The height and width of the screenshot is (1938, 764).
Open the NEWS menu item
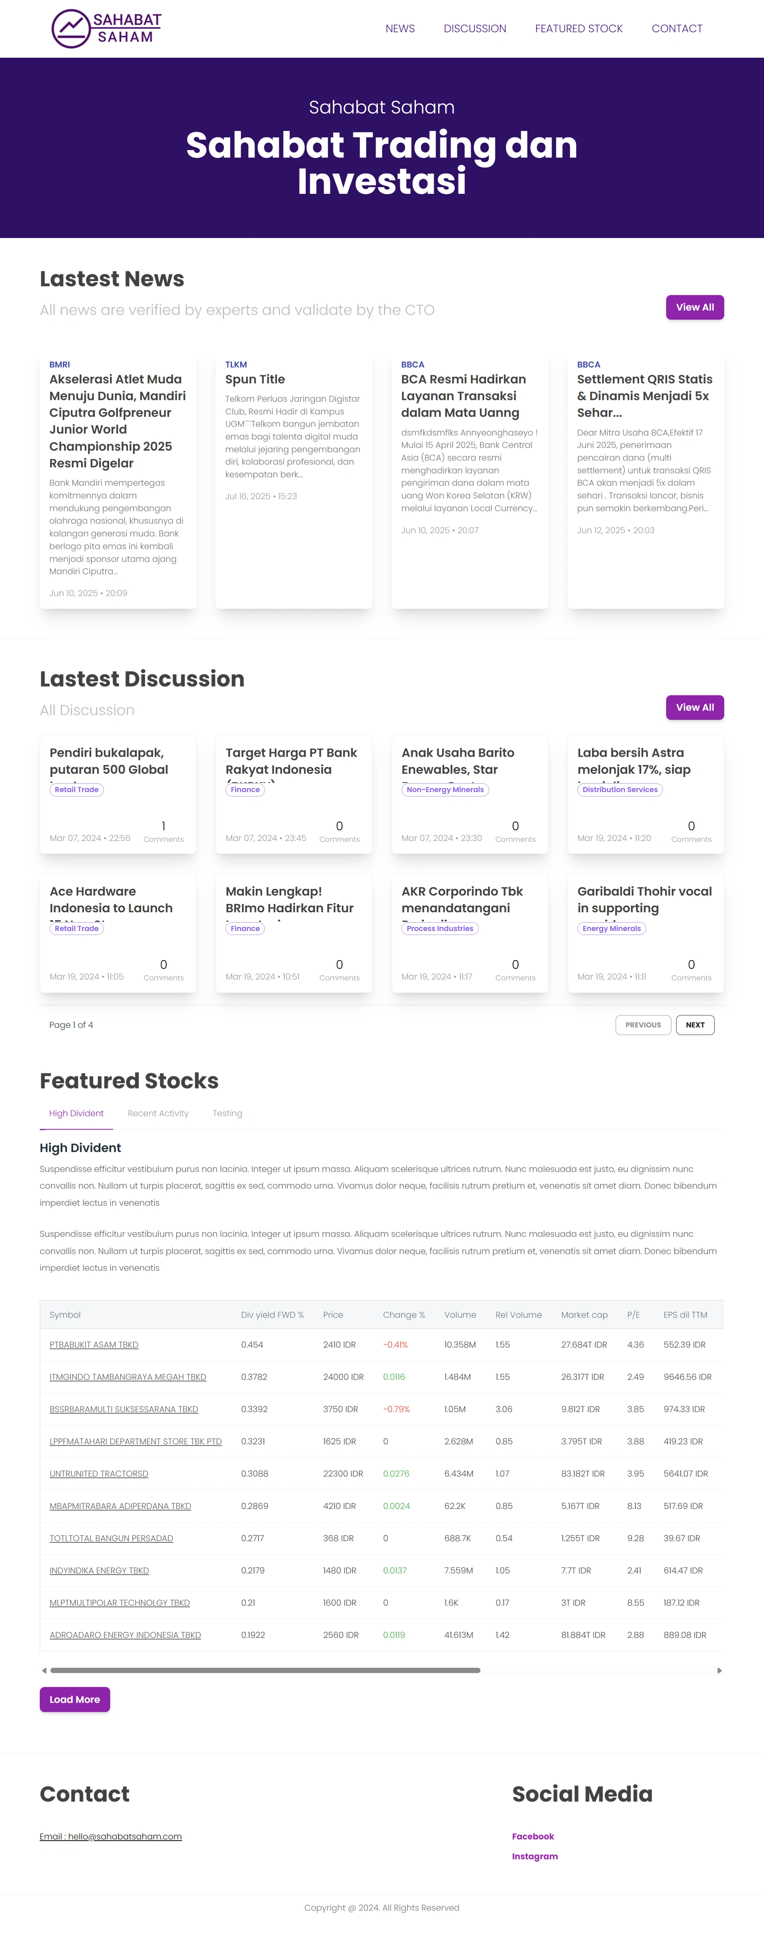[x=400, y=29]
